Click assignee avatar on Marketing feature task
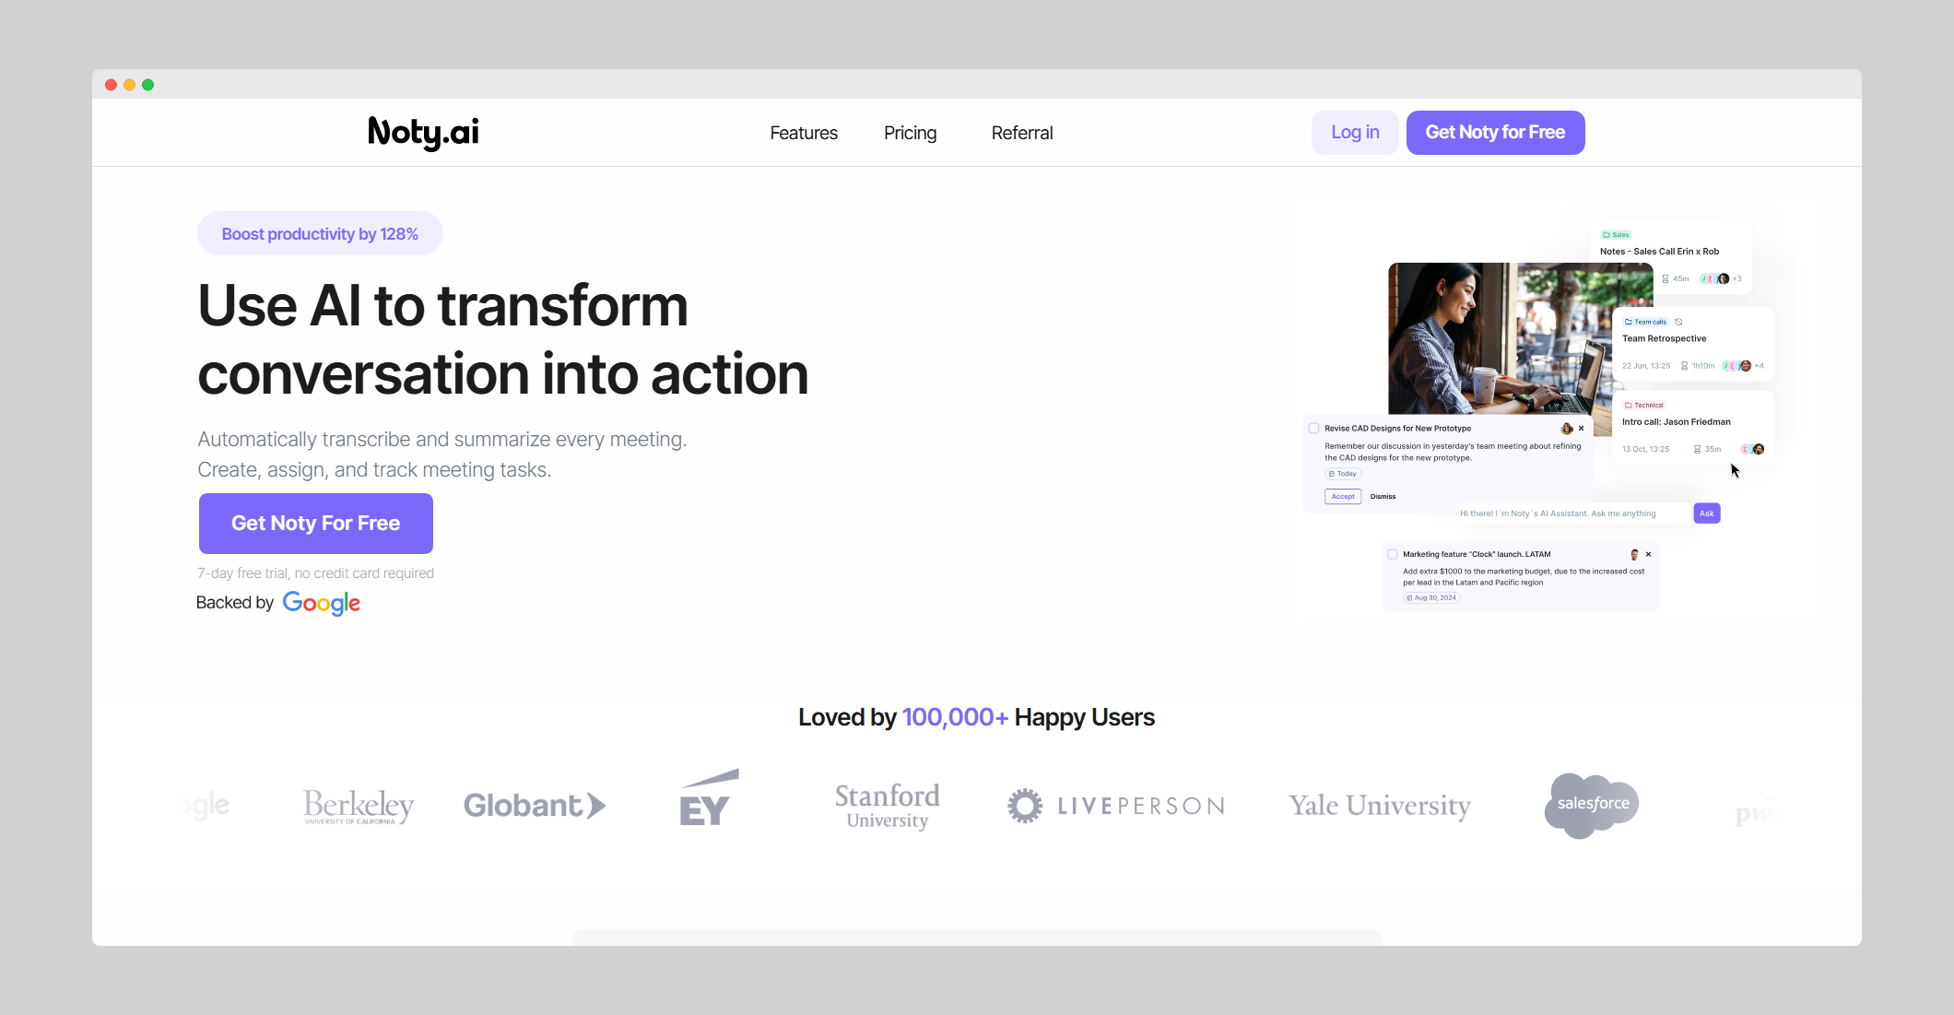This screenshot has width=1954, height=1015. coord(1634,555)
